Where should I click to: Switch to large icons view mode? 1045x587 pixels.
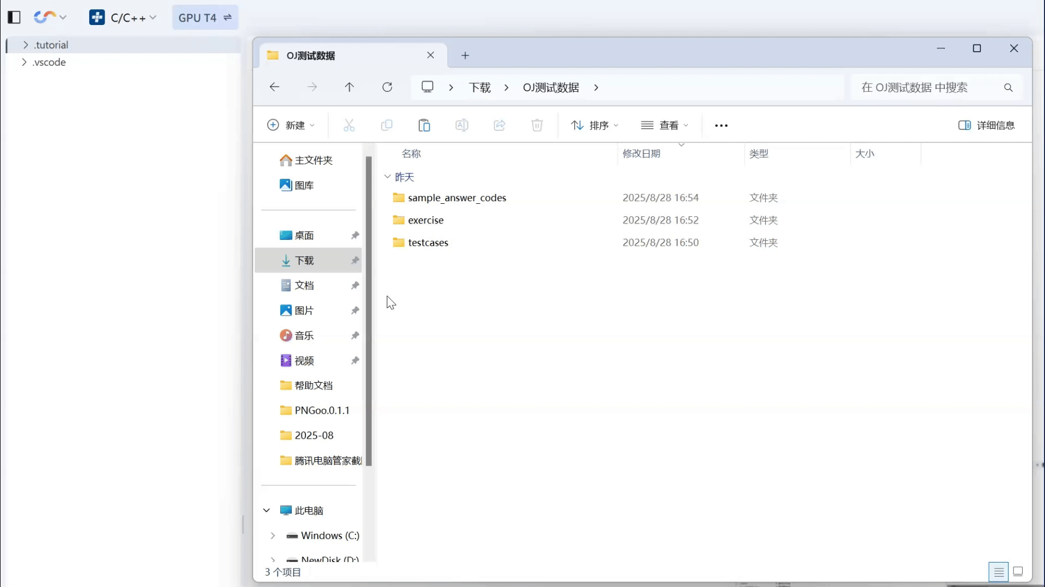(1018, 571)
